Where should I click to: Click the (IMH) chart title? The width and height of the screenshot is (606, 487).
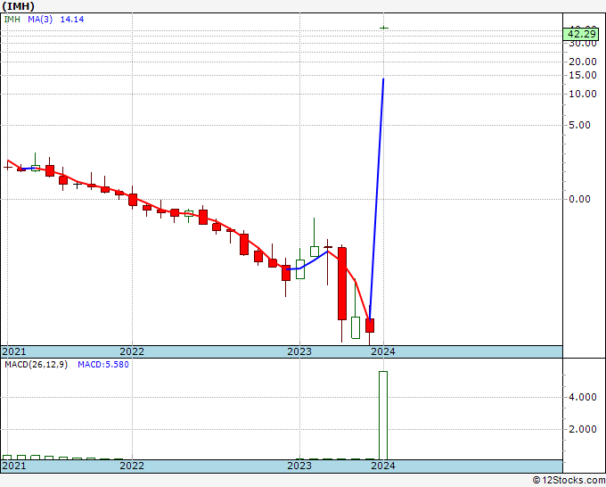[x=18, y=6]
